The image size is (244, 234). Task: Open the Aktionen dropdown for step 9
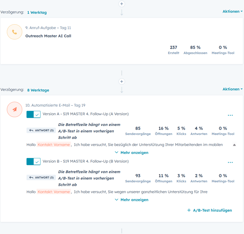[x=232, y=12]
